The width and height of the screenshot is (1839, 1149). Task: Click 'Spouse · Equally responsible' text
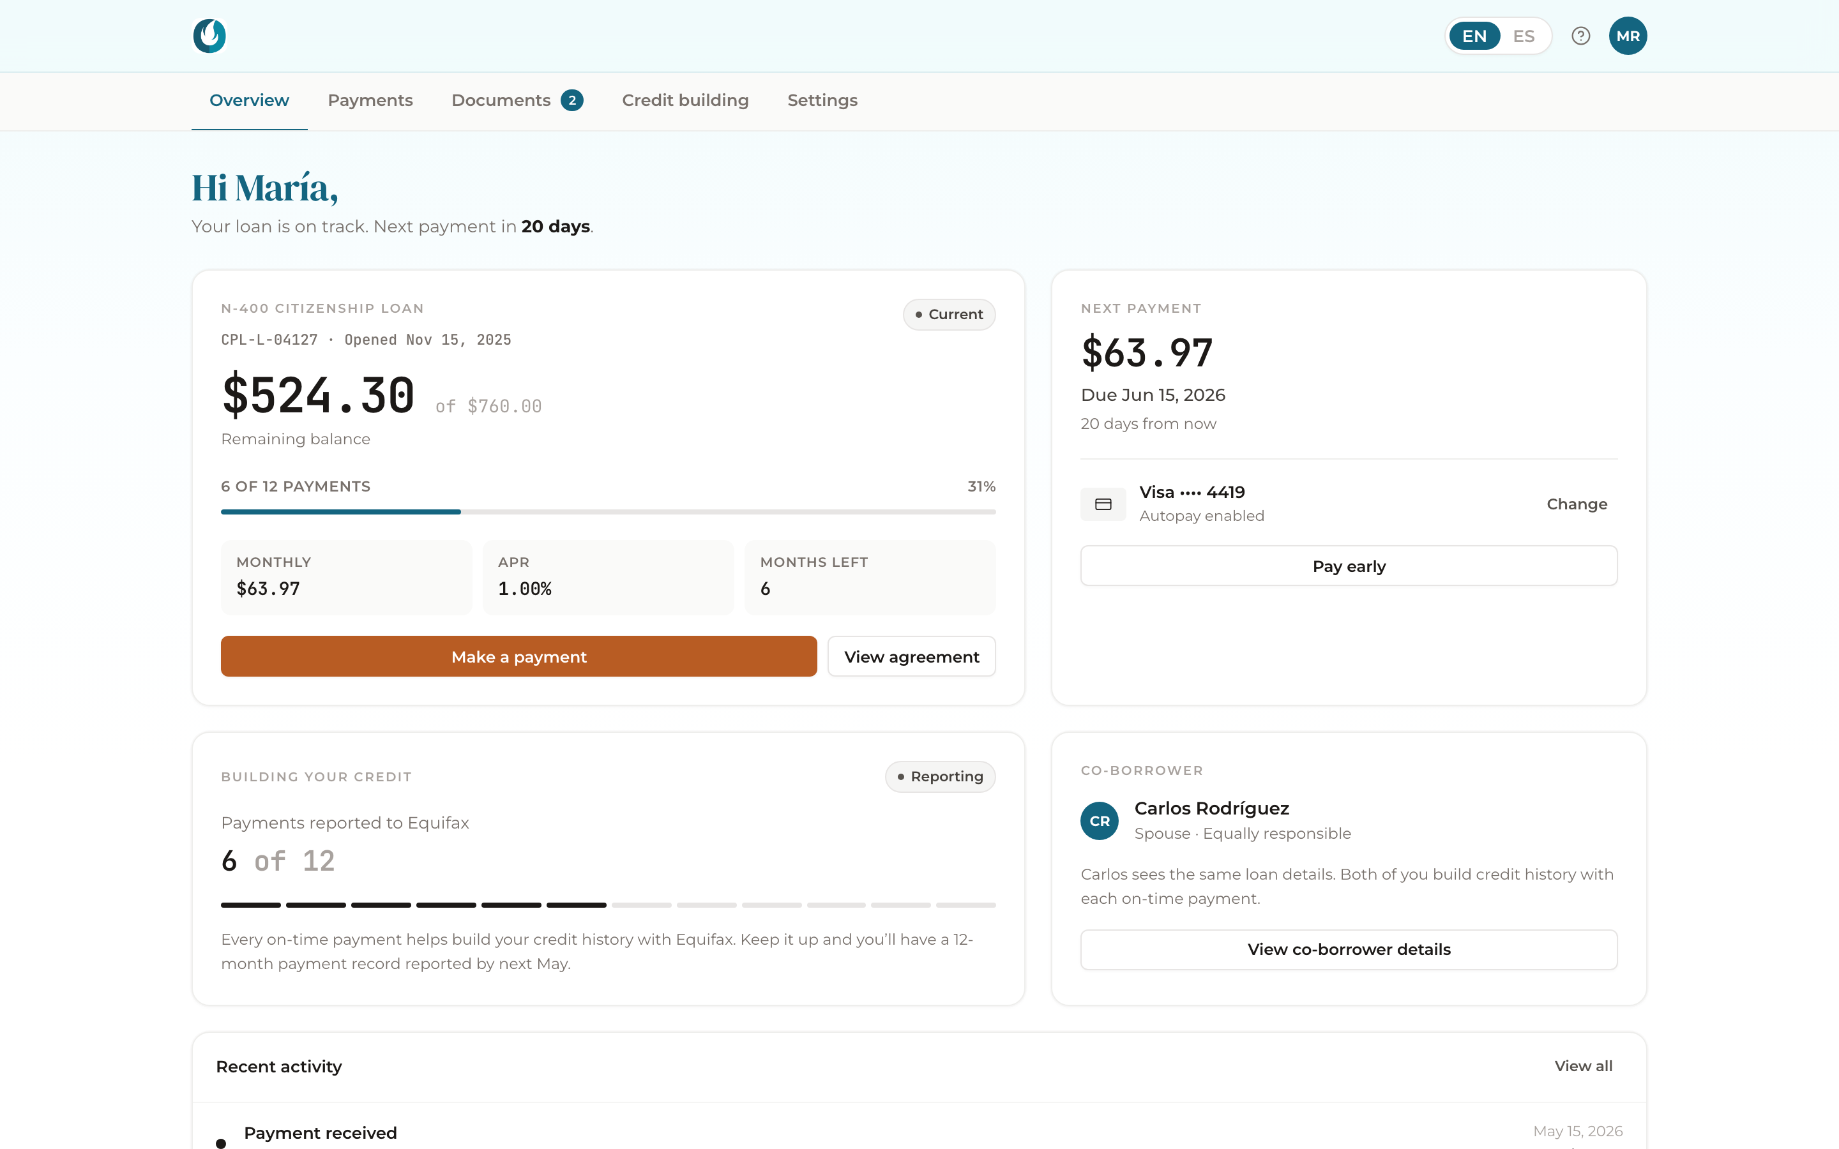coord(1243,834)
